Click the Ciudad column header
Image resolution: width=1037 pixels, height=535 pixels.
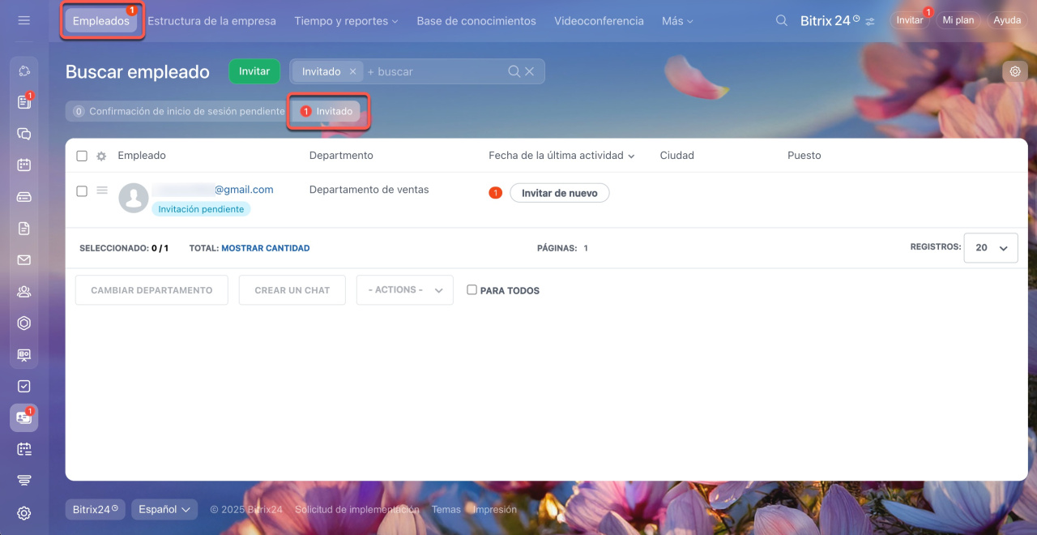tap(677, 156)
